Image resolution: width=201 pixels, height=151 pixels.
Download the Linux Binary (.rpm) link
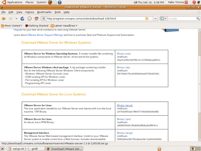(x=124, y=119)
